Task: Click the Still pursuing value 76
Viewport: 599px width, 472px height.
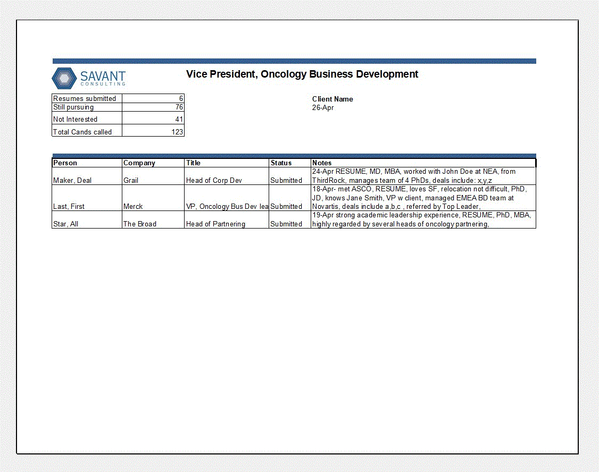Action: click(x=153, y=107)
